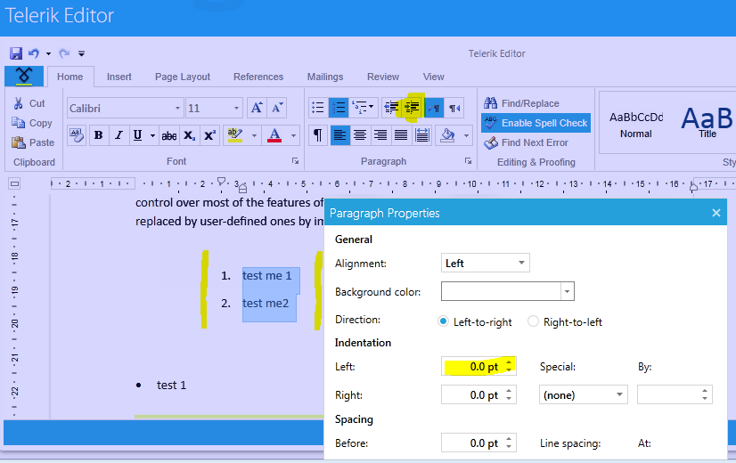This screenshot has width=736, height=463.
Task: Toggle Italic formatting
Action: click(119, 135)
